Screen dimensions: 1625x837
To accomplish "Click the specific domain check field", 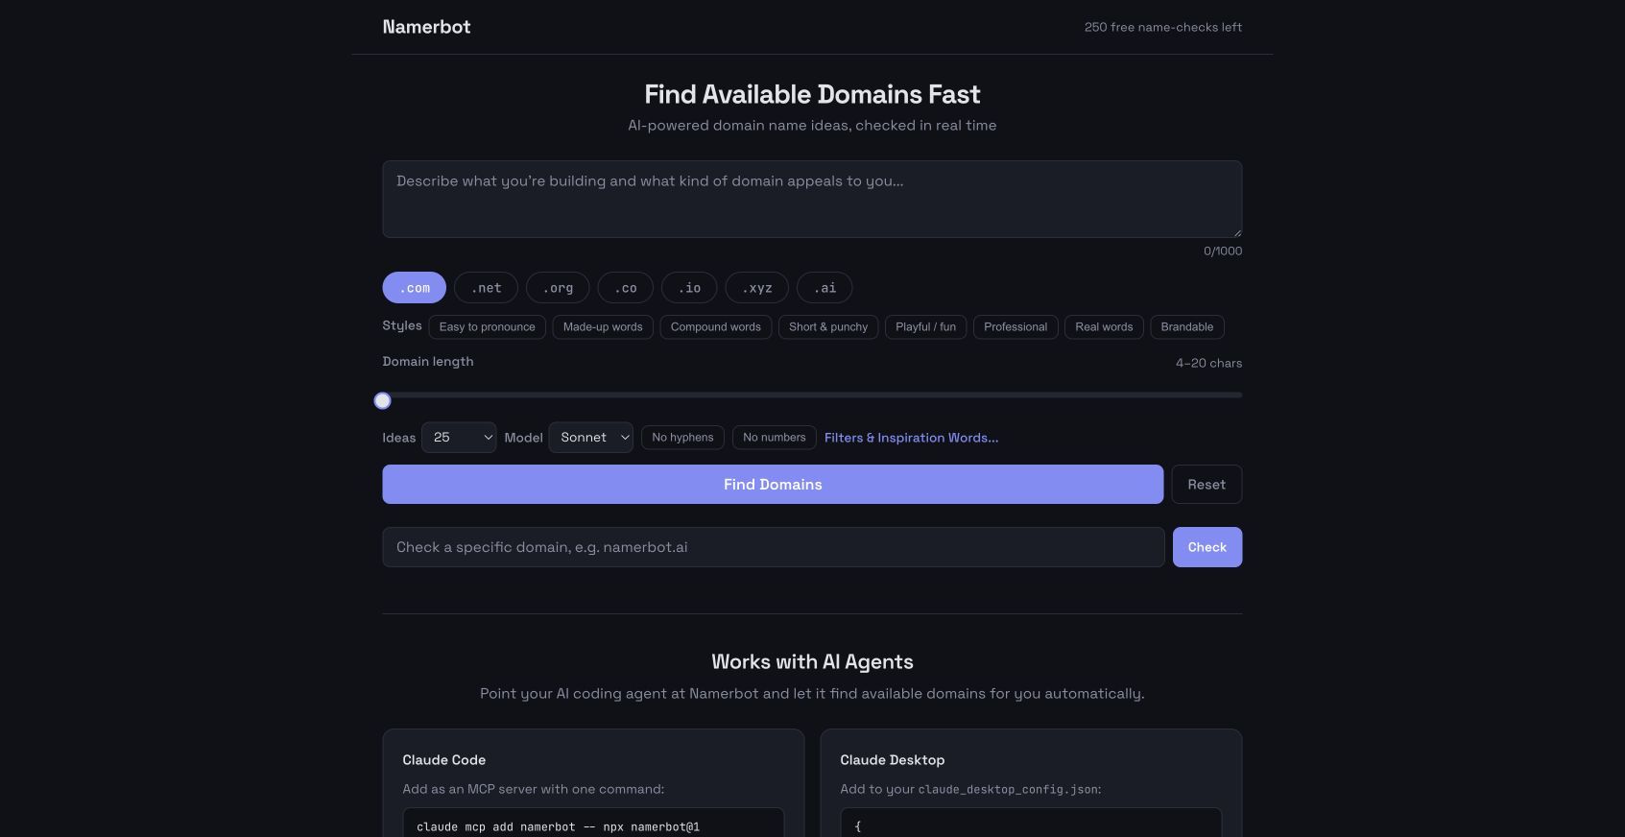I will click(x=774, y=547).
